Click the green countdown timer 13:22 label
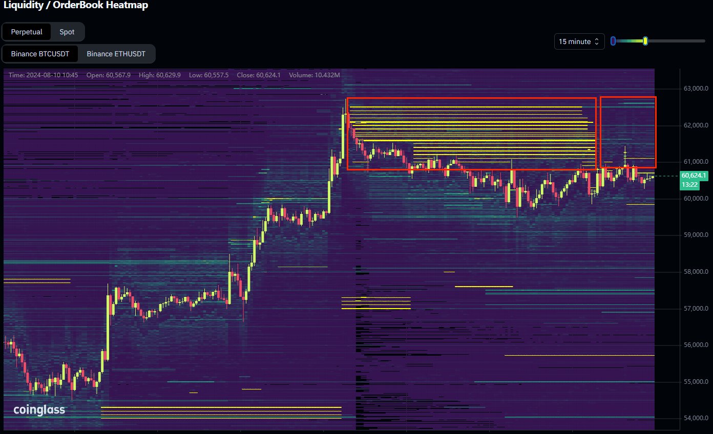 [689, 184]
